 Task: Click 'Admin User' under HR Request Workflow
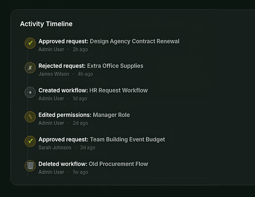[x=51, y=98]
